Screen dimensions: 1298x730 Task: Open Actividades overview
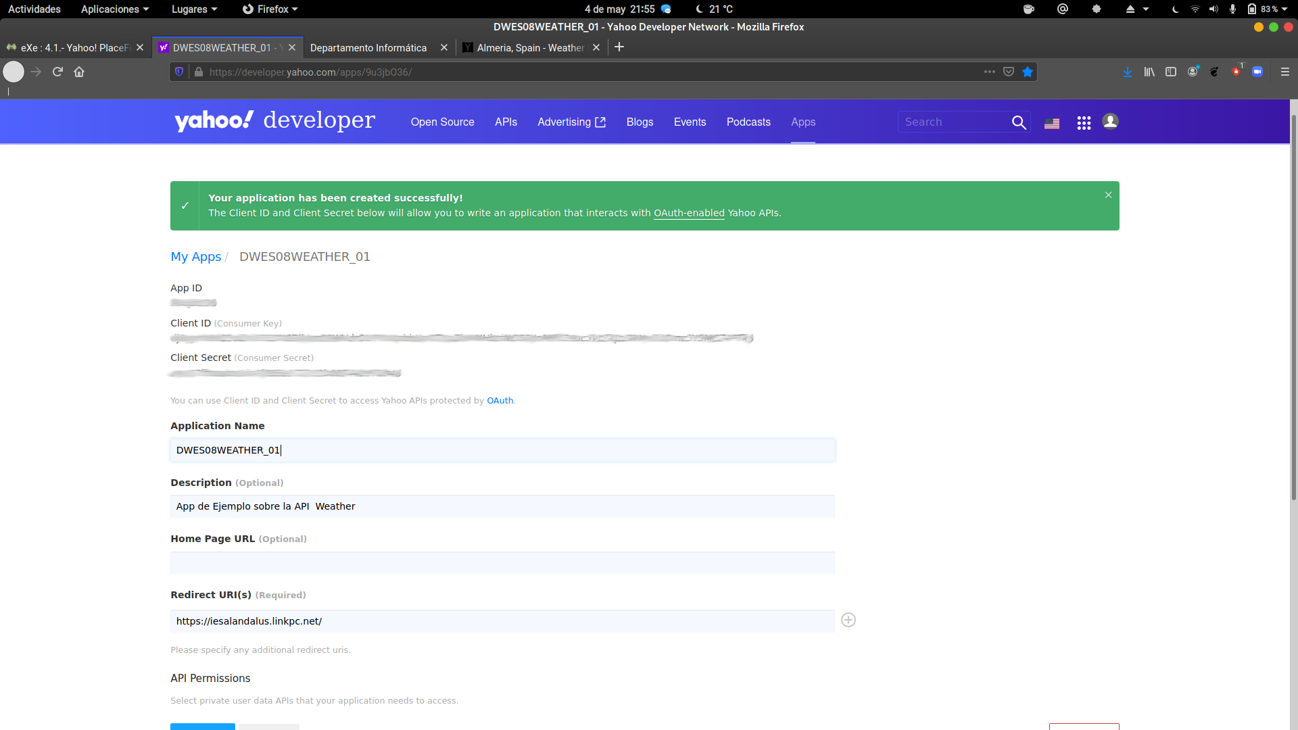click(34, 9)
